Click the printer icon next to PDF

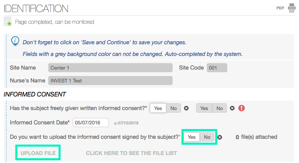(291, 8)
